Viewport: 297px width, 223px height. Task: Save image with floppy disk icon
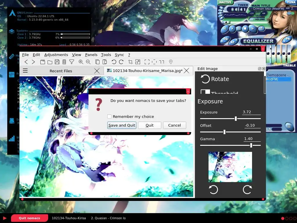point(57,62)
